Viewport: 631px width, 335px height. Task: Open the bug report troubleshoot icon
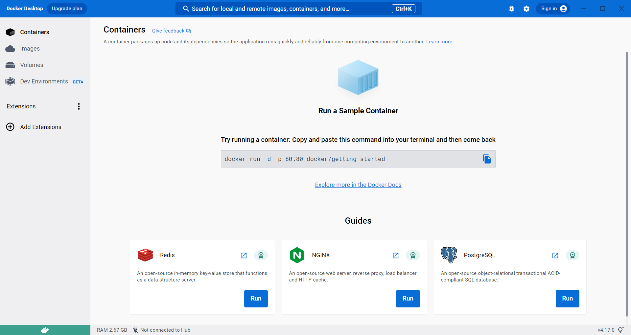tap(512, 9)
